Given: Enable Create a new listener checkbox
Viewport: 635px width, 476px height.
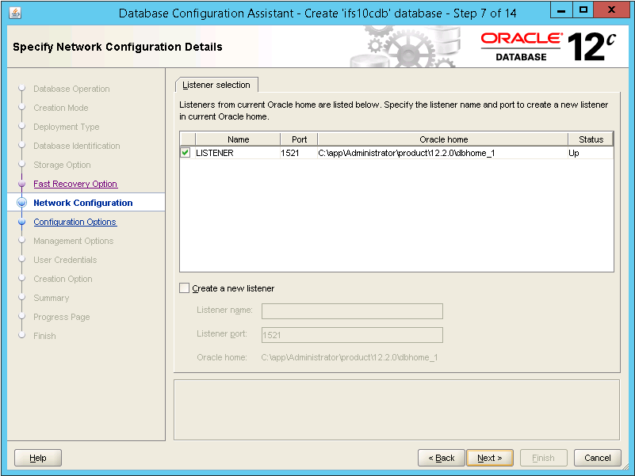Looking at the screenshot, I should [x=186, y=288].
